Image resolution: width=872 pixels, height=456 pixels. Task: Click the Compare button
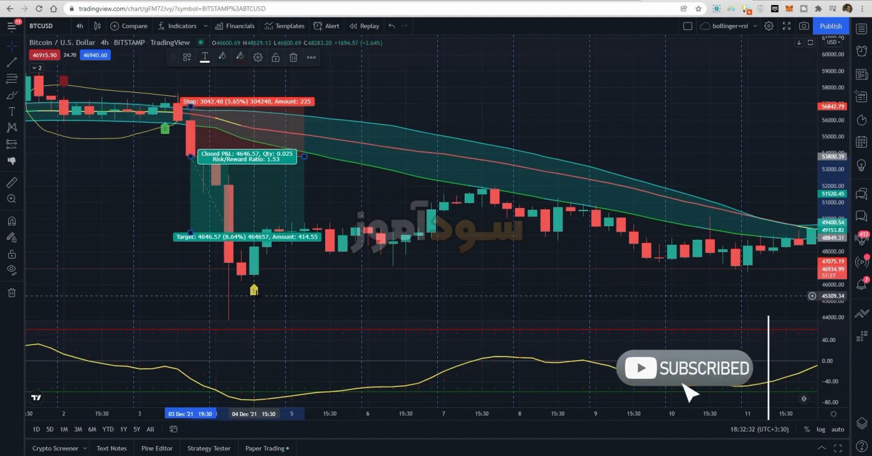(x=129, y=26)
